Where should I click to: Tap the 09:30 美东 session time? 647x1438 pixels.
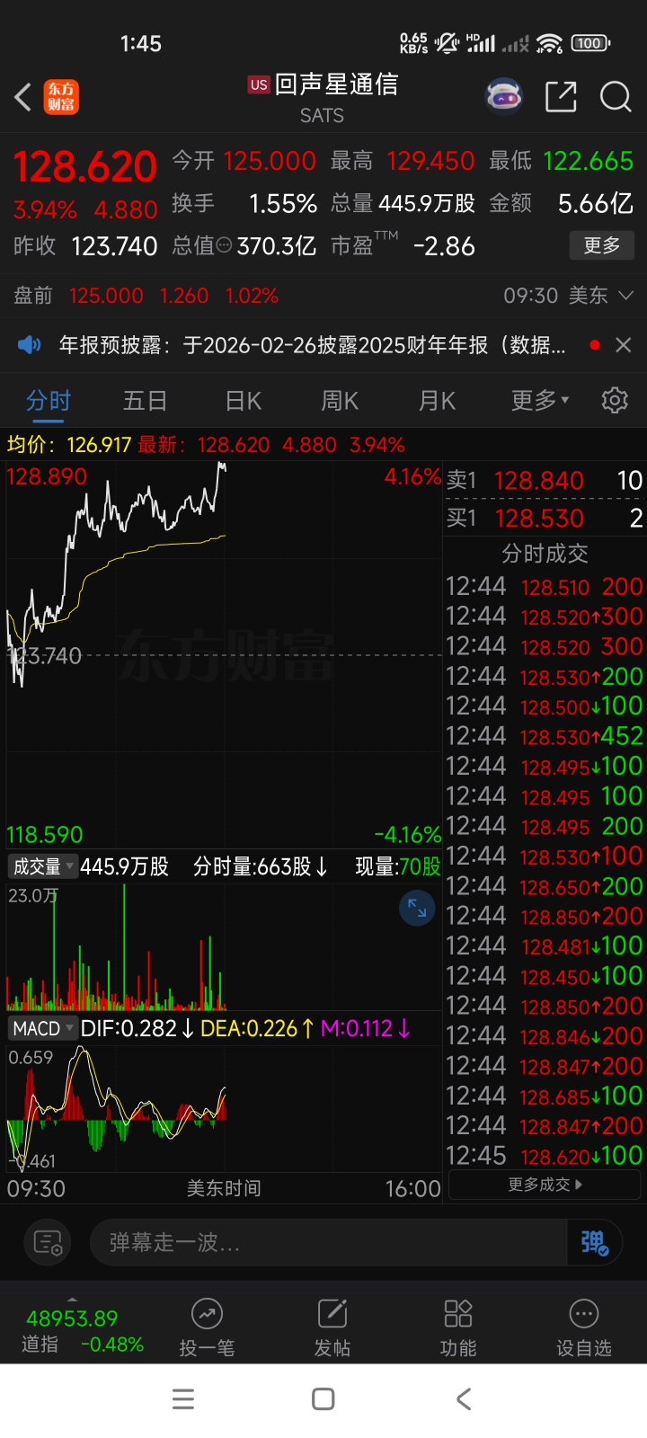tap(556, 296)
